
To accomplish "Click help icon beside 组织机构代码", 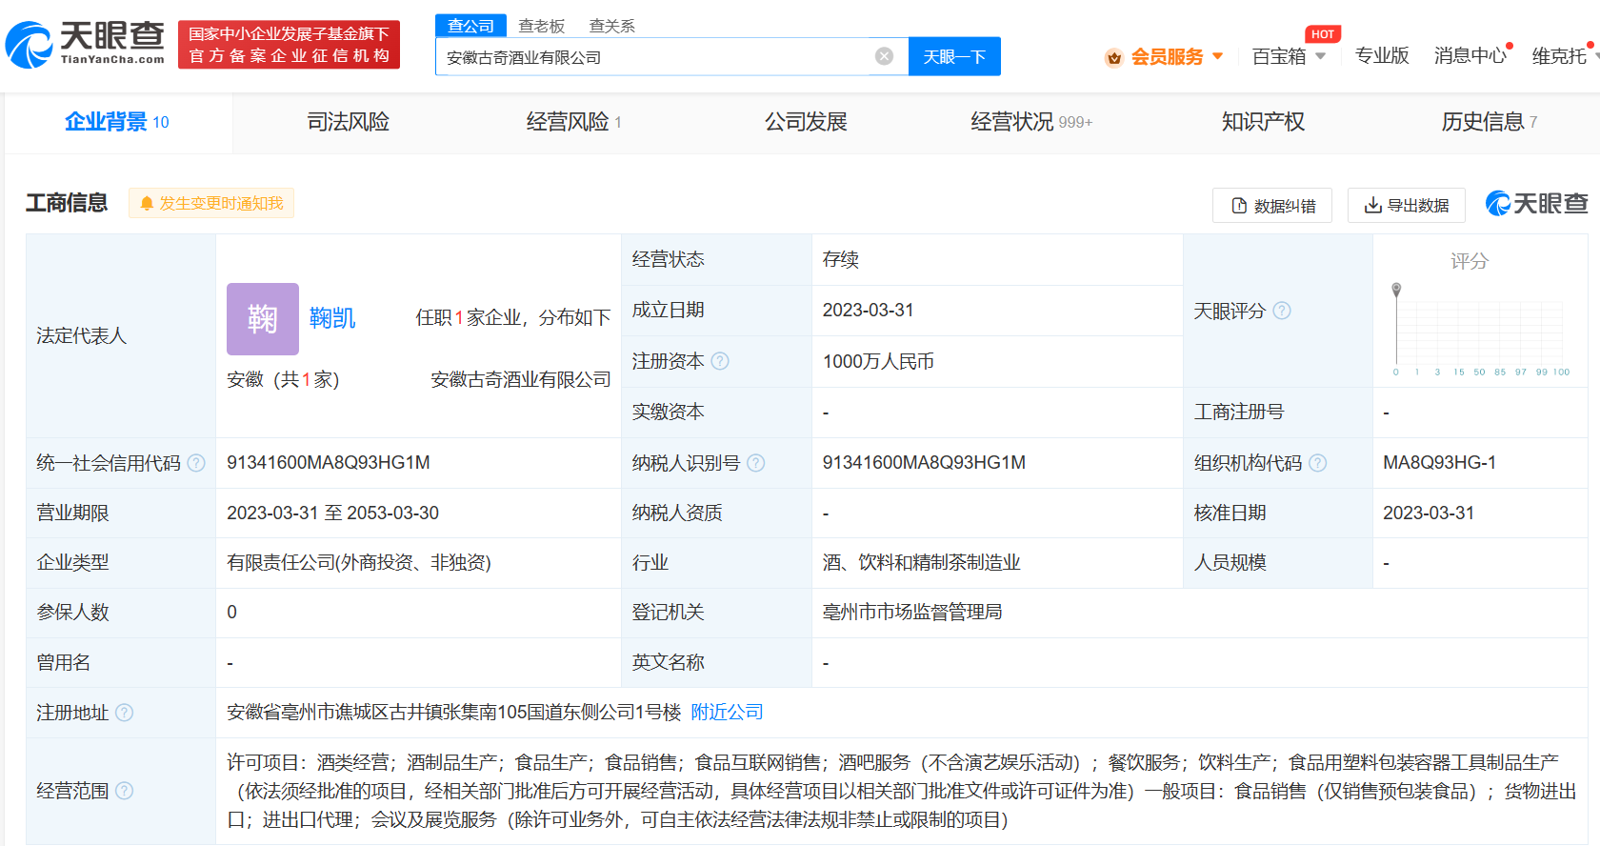I will (x=1317, y=463).
